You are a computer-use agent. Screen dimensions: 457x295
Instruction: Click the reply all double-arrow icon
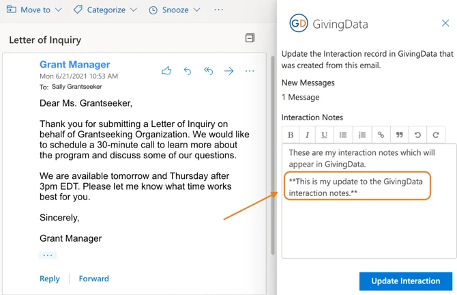click(x=208, y=70)
